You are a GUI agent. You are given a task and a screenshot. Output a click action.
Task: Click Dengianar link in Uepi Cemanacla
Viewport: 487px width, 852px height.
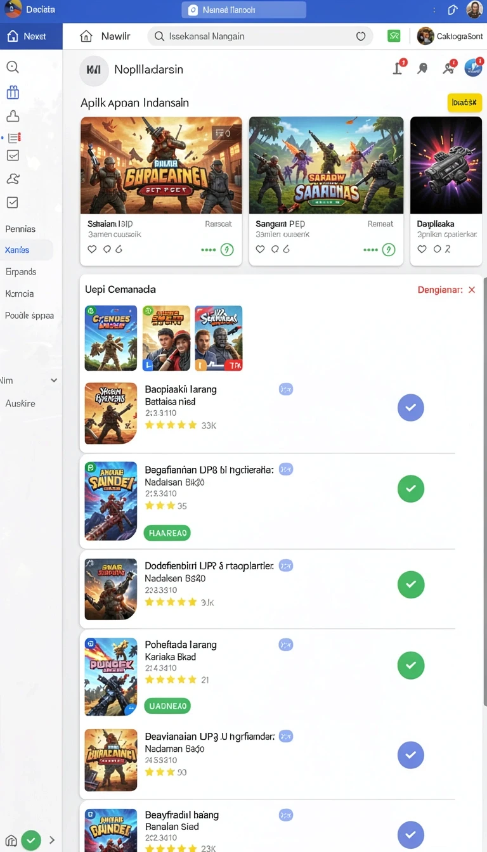[440, 290]
